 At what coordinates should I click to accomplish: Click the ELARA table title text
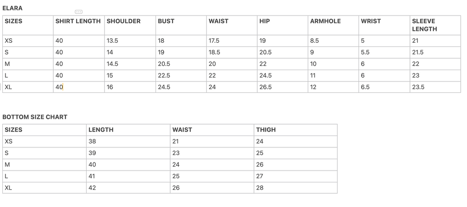click(x=12, y=8)
